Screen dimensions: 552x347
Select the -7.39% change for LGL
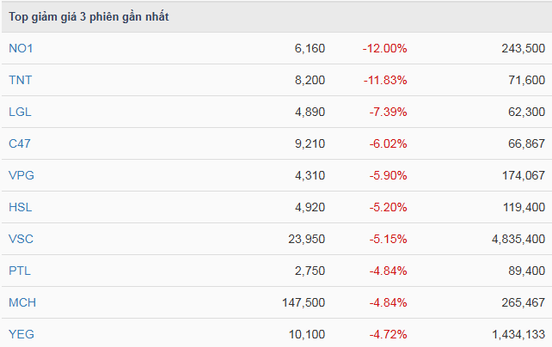coord(387,112)
